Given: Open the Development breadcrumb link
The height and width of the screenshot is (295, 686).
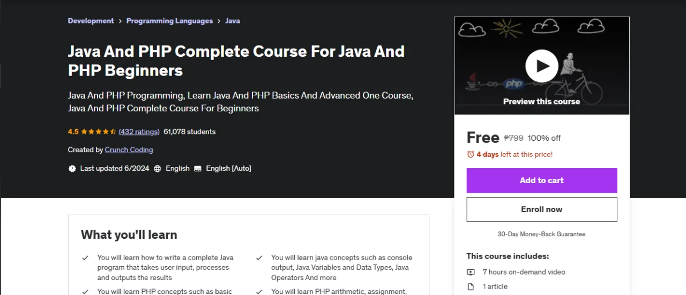Looking at the screenshot, I should point(91,21).
